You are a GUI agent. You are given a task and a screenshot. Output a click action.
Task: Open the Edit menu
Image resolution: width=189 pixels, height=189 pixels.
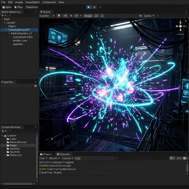(x=10, y=2)
